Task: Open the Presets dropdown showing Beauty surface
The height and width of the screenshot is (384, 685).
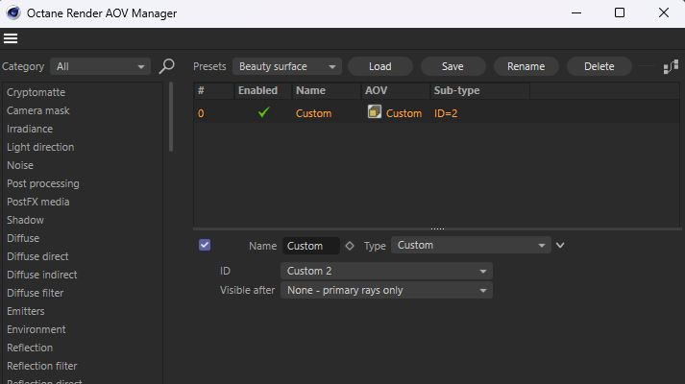Action: pos(286,67)
